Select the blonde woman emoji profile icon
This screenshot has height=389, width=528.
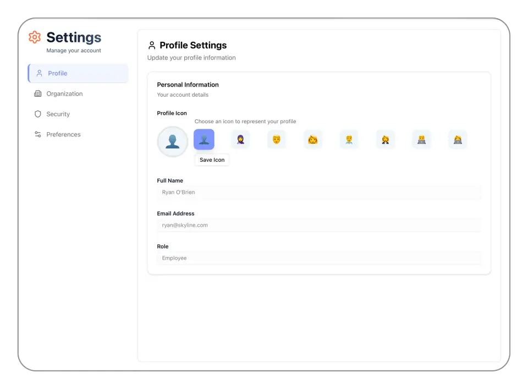pyautogui.click(x=313, y=139)
